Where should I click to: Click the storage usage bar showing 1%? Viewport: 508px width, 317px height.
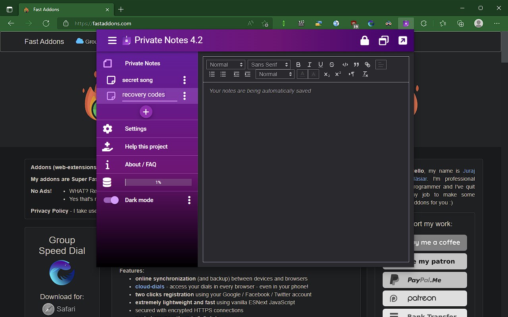[x=158, y=182]
